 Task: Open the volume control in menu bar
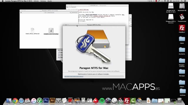(171, 1)
